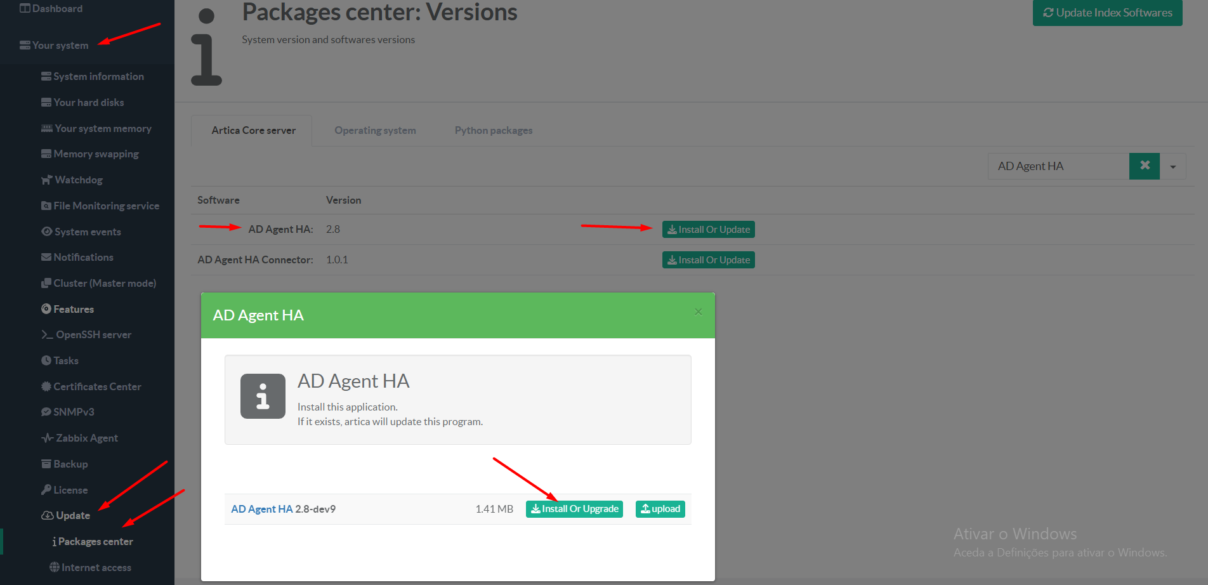Click the Watchdog dog icon in sidebar
Screen dimensions: 1208x585
pos(46,180)
